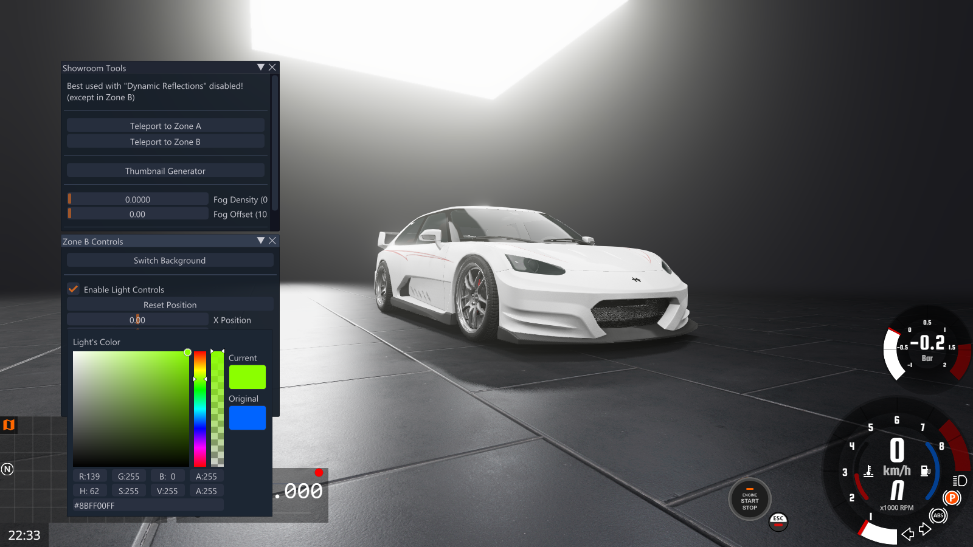Revert to the Original blue swatch
The height and width of the screenshot is (547, 973).
click(x=248, y=418)
